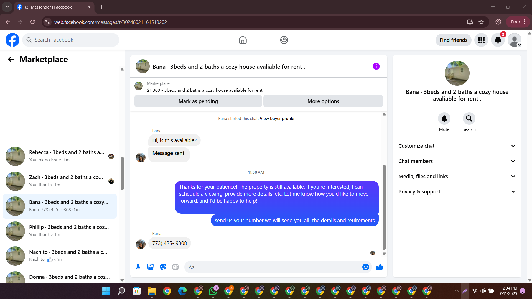Open View buyer profile link
532x299 pixels.
click(x=277, y=119)
